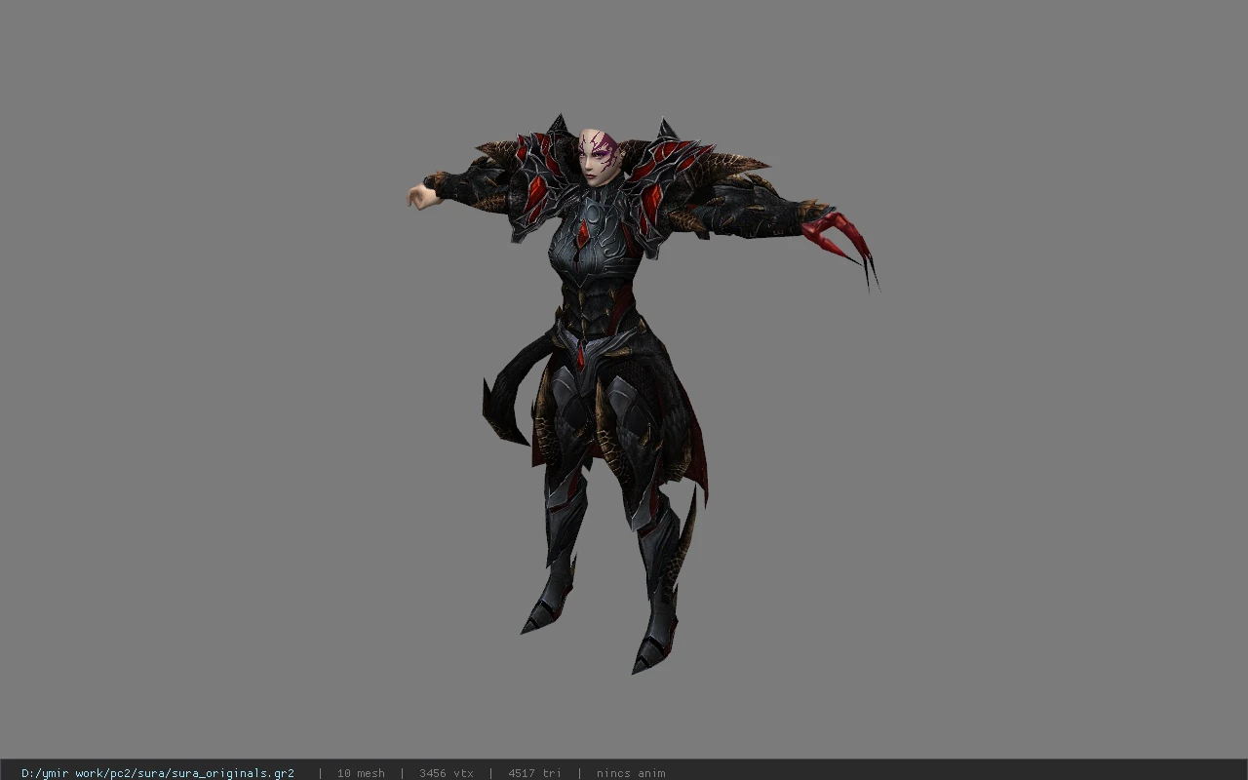The height and width of the screenshot is (780, 1248).
Task: Click the '3456 vtx' vertex count
Action: pos(447,773)
